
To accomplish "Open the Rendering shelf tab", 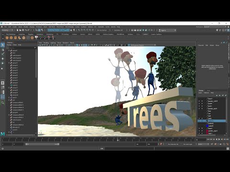I will pyautogui.click(x=50, y=34).
